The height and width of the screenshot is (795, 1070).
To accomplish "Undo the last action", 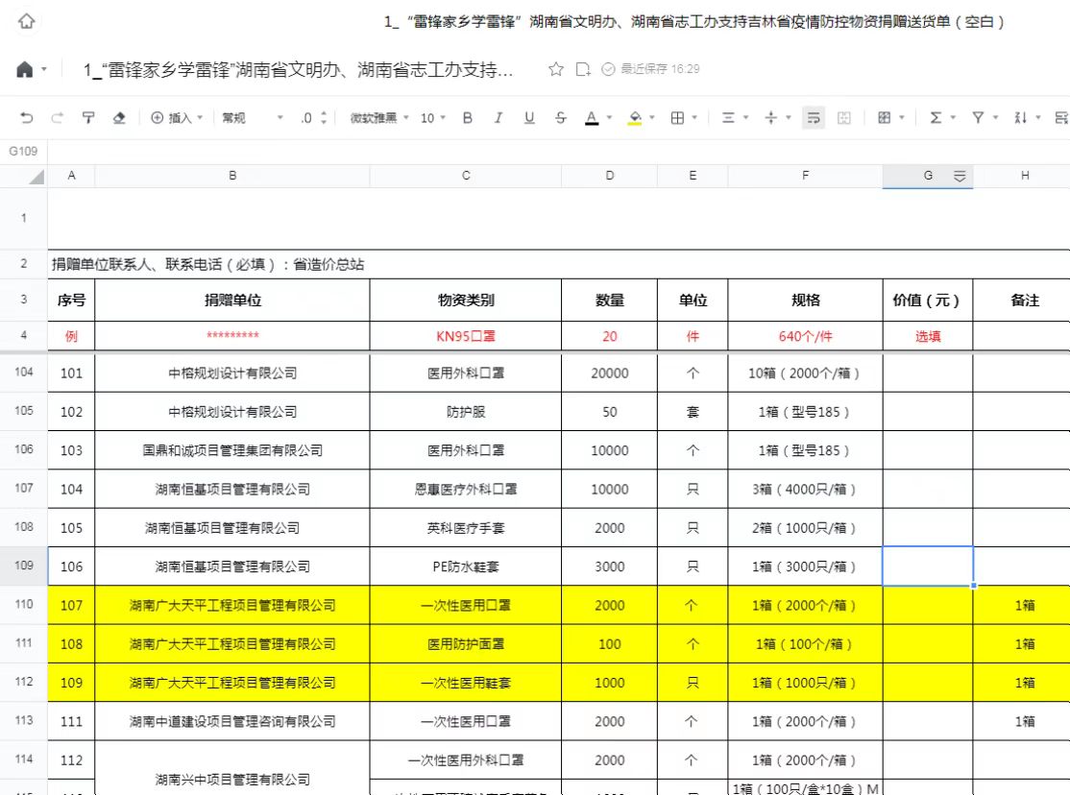I will pos(27,117).
